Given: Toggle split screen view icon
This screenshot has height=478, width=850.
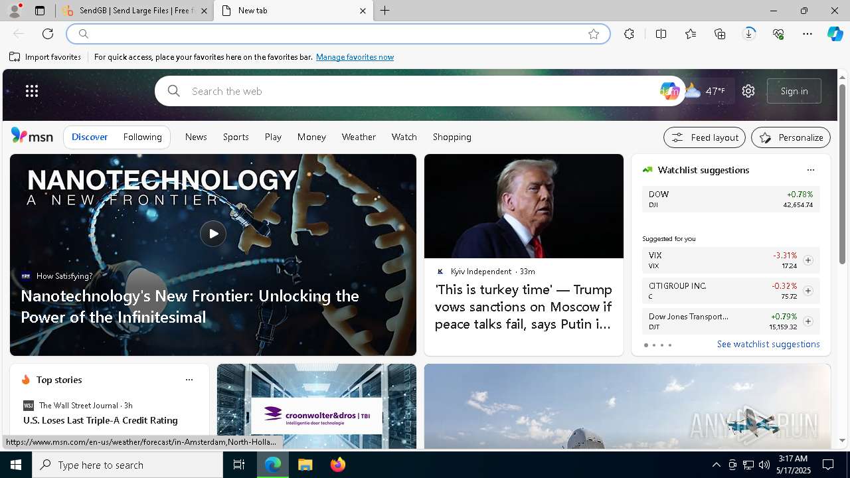Looking at the screenshot, I should 661,34.
